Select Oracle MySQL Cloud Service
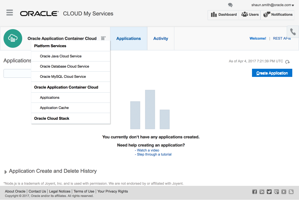Screen dimensions: 299x201 click(x=71, y=77)
